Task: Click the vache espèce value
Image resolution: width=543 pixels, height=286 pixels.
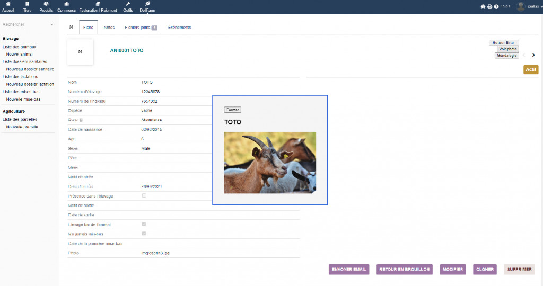Action: point(147,111)
